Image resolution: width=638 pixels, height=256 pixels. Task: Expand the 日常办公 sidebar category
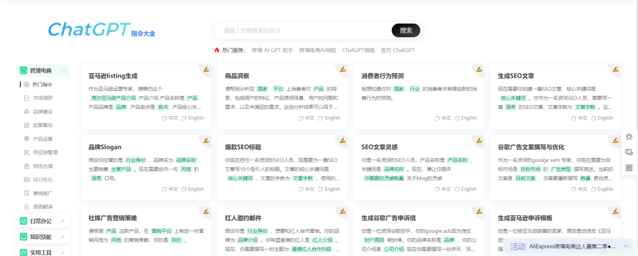tap(63, 221)
